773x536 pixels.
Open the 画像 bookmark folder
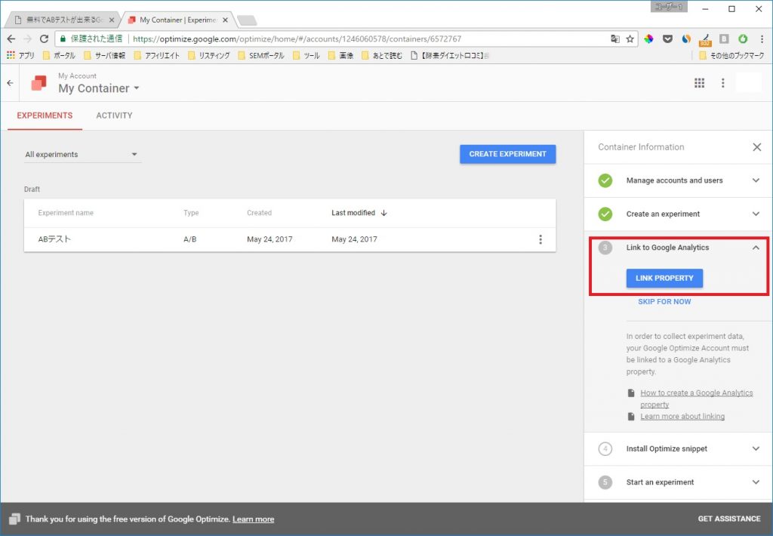(341, 55)
